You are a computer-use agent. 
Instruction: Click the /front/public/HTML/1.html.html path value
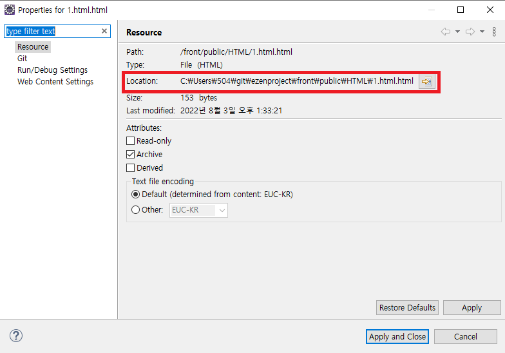click(x=236, y=52)
